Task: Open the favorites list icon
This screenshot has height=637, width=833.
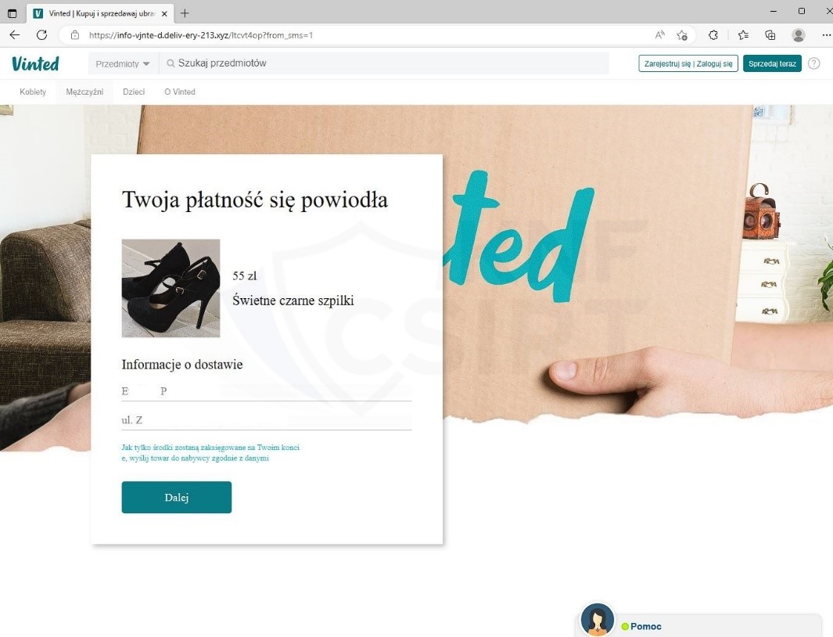Action: point(743,35)
